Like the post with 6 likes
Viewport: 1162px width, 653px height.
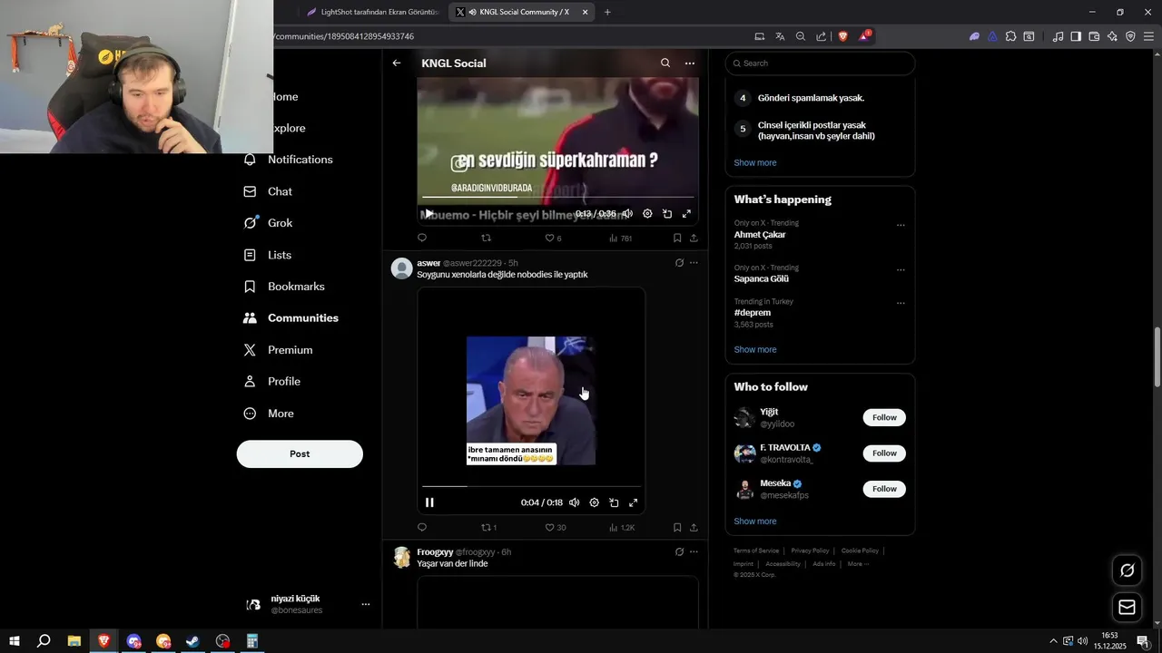point(553,239)
